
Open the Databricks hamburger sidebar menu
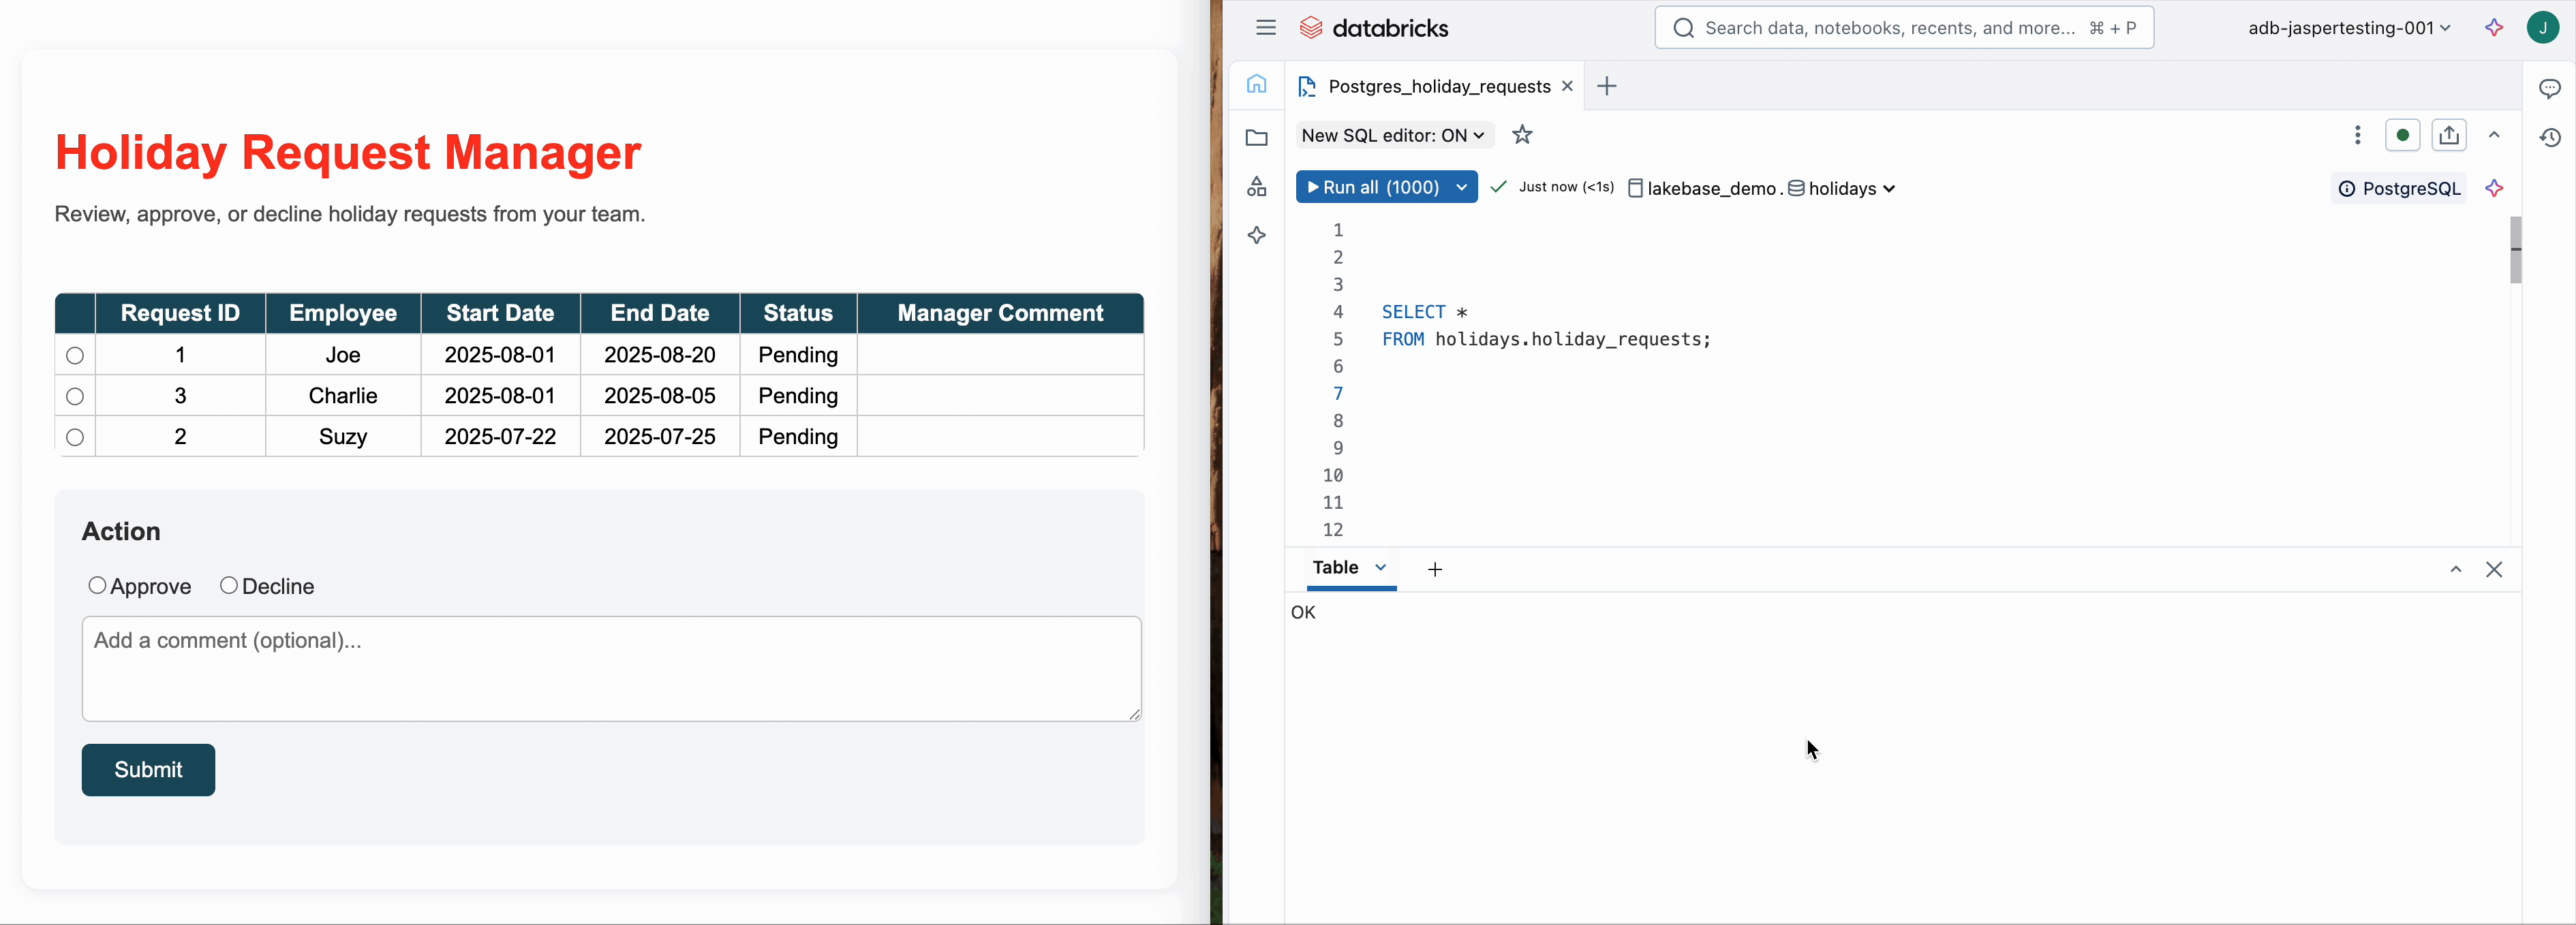(x=1266, y=28)
